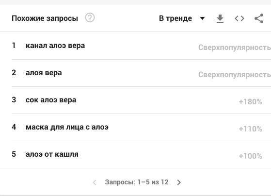Open query 'канал алоэ вера'

55,46
